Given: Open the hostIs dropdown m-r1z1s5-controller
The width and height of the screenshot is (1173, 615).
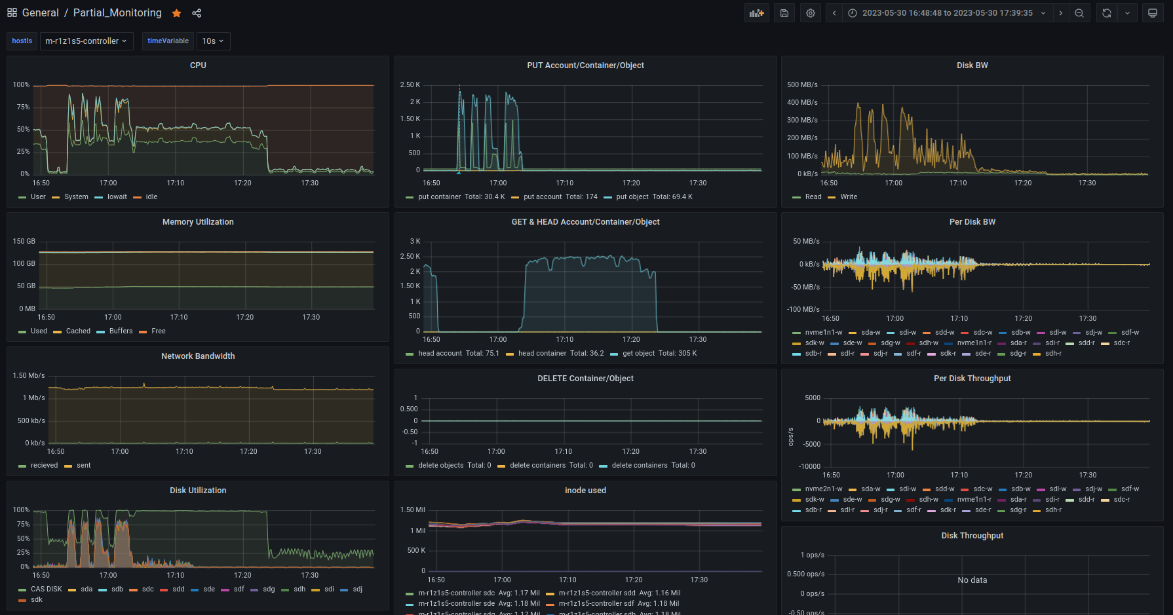Looking at the screenshot, I should (86, 41).
